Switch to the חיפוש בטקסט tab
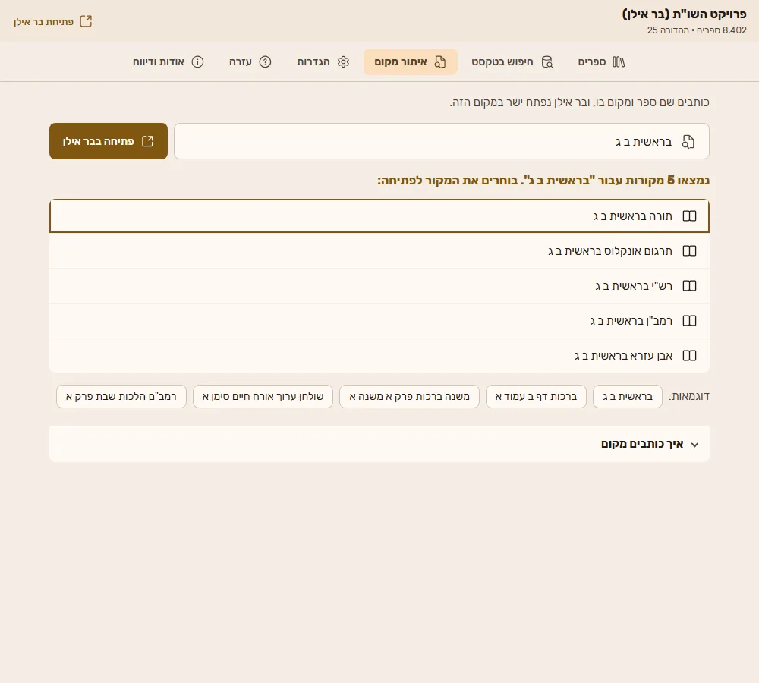Image resolution: width=759 pixels, height=683 pixels. [x=512, y=62]
